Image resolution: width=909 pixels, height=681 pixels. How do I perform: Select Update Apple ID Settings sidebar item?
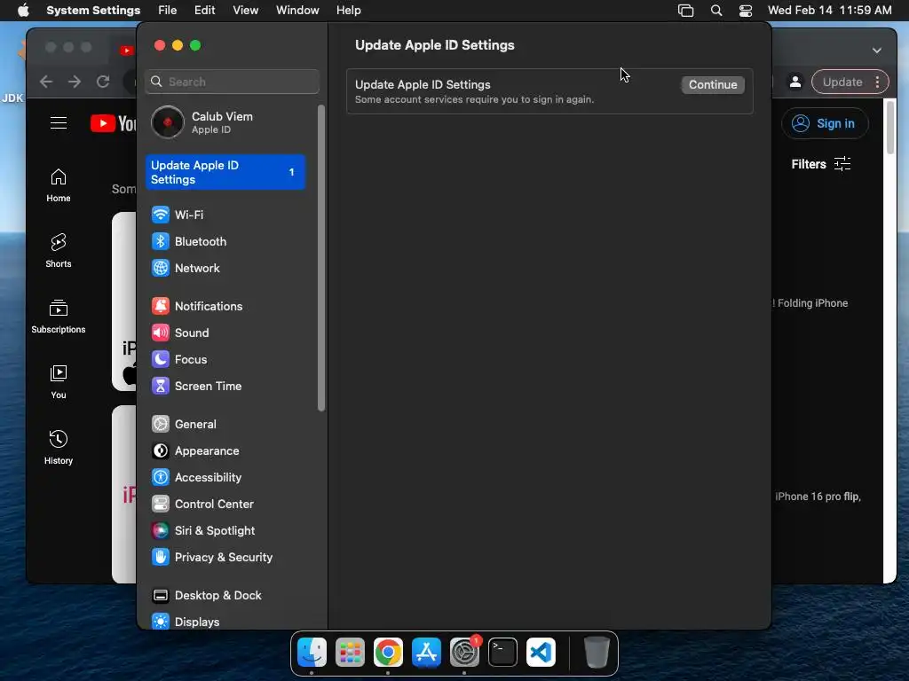coord(225,172)
